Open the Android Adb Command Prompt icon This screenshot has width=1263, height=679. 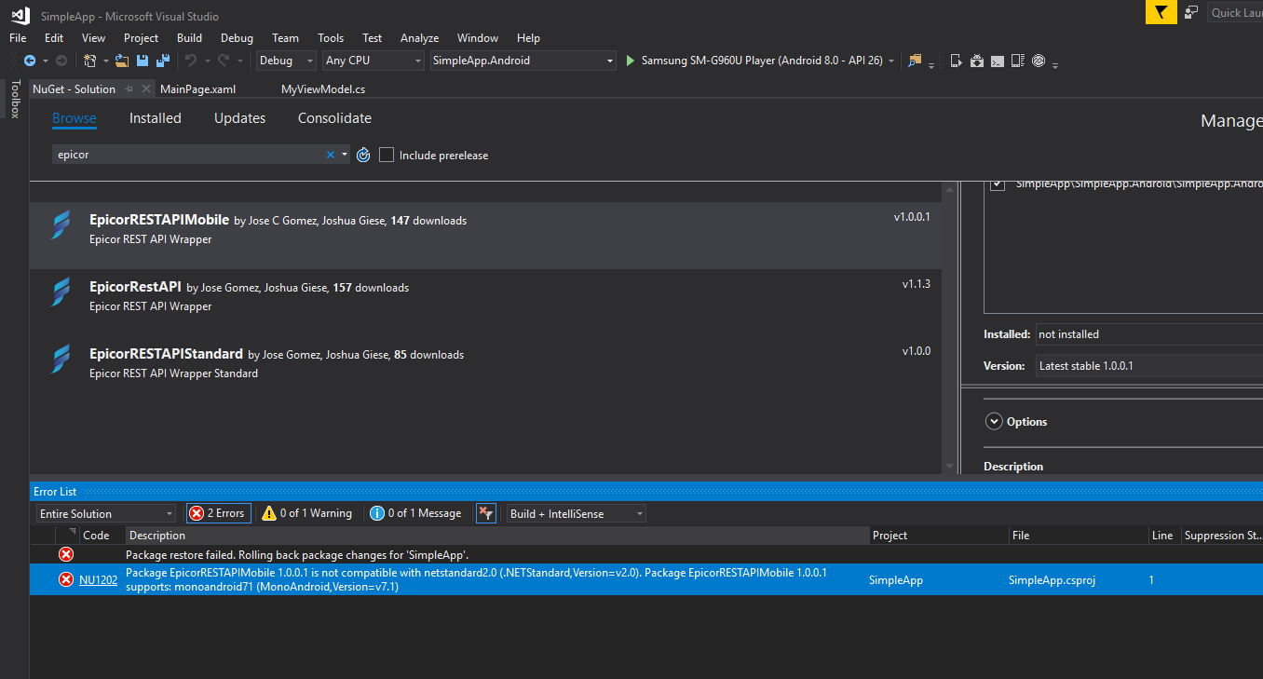click(x=998, y=61)
